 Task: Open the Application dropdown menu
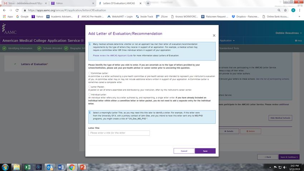227,40
